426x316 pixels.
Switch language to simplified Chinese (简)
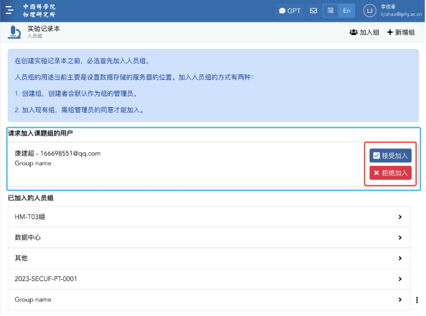click(x=331, y=11)
